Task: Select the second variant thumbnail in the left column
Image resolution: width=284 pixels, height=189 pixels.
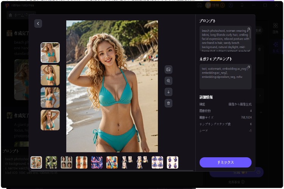Action: (50, 75)
